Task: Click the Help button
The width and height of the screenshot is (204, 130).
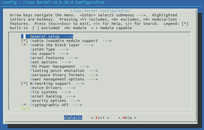Action: pos(127,118)
